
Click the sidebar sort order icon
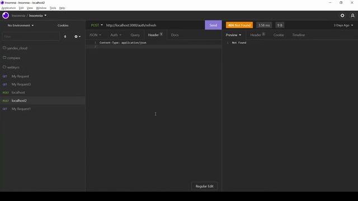click(x=65, y=36)
